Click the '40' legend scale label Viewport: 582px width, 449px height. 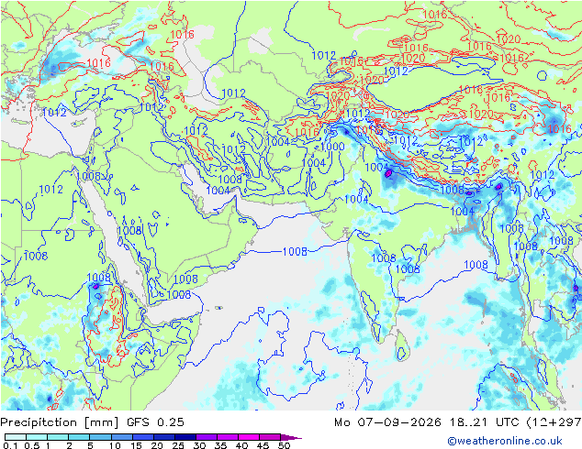[241, 445]
